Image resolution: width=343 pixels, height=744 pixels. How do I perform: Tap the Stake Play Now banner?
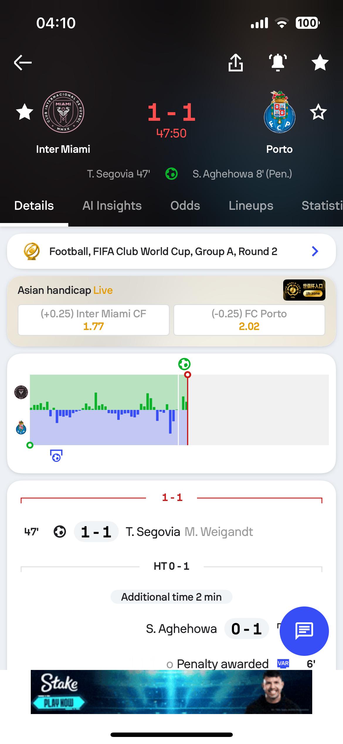pyautogui.click(x=171, y=692)
